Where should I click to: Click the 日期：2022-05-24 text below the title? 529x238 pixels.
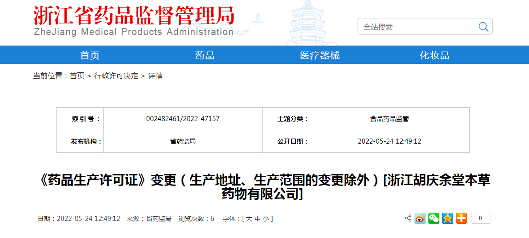click(79, 219)
